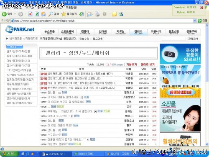Click the grey Edit toolbar icon next to Print

(104, 14)
